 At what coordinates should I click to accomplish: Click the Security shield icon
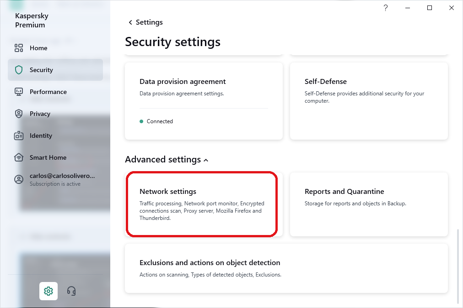(19, 70)
